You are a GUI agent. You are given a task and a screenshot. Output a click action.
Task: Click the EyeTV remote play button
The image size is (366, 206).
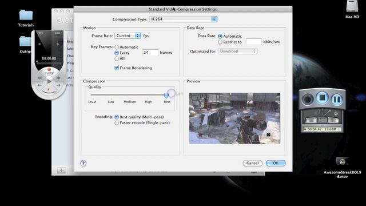click(49, 81)
